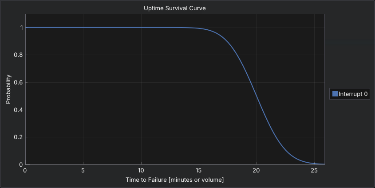Click x-axis tick label 15
The width and height of the screenshot is (375, 188).
click(x=199, y=171)
